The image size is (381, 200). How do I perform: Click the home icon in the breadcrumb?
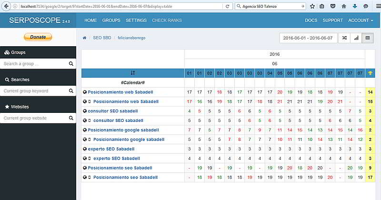[x=85, y=38]
